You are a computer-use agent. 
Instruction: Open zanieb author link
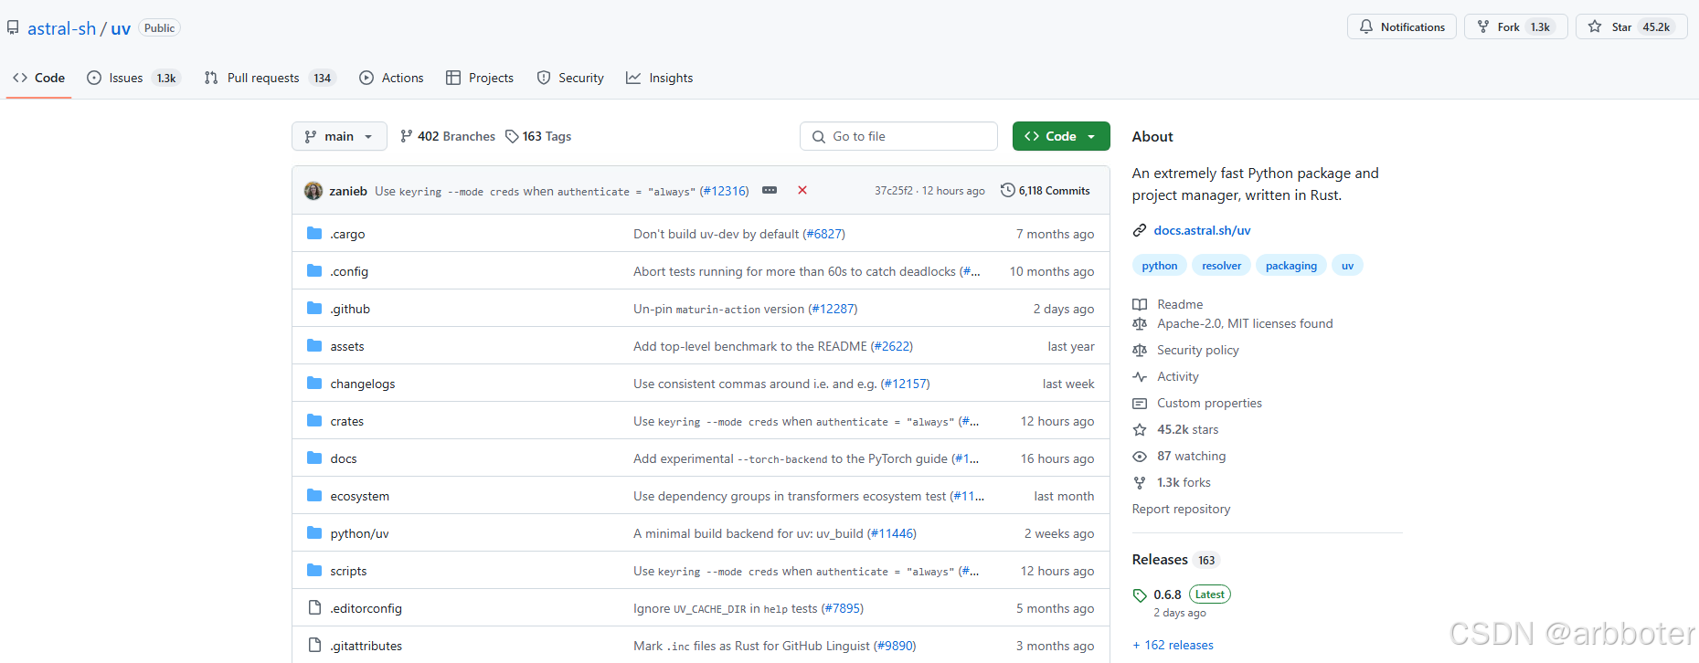[348, 191]
